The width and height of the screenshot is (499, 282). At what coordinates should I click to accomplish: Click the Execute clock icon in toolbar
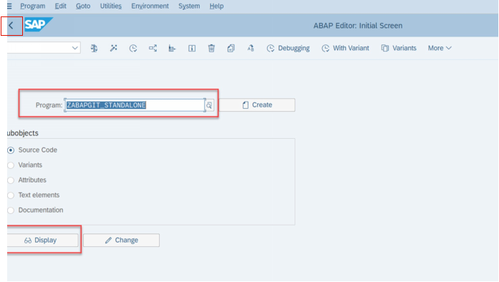(133, 48)
